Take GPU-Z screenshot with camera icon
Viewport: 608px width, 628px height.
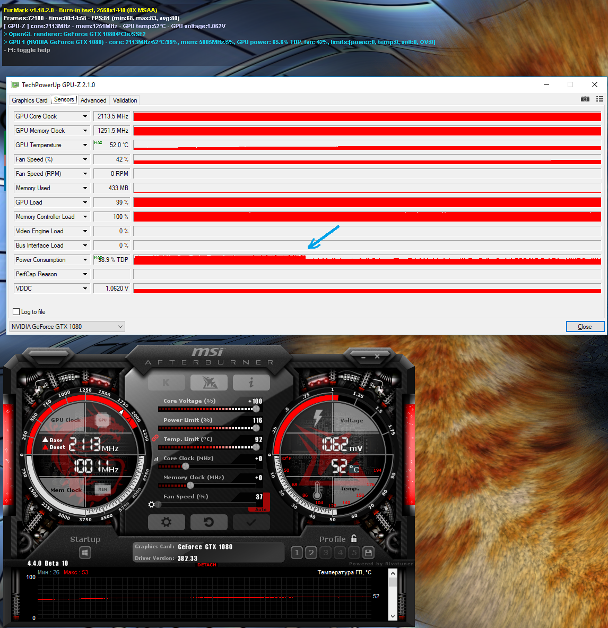(x=585, y=99)
